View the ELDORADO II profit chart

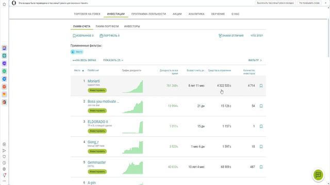133,127
